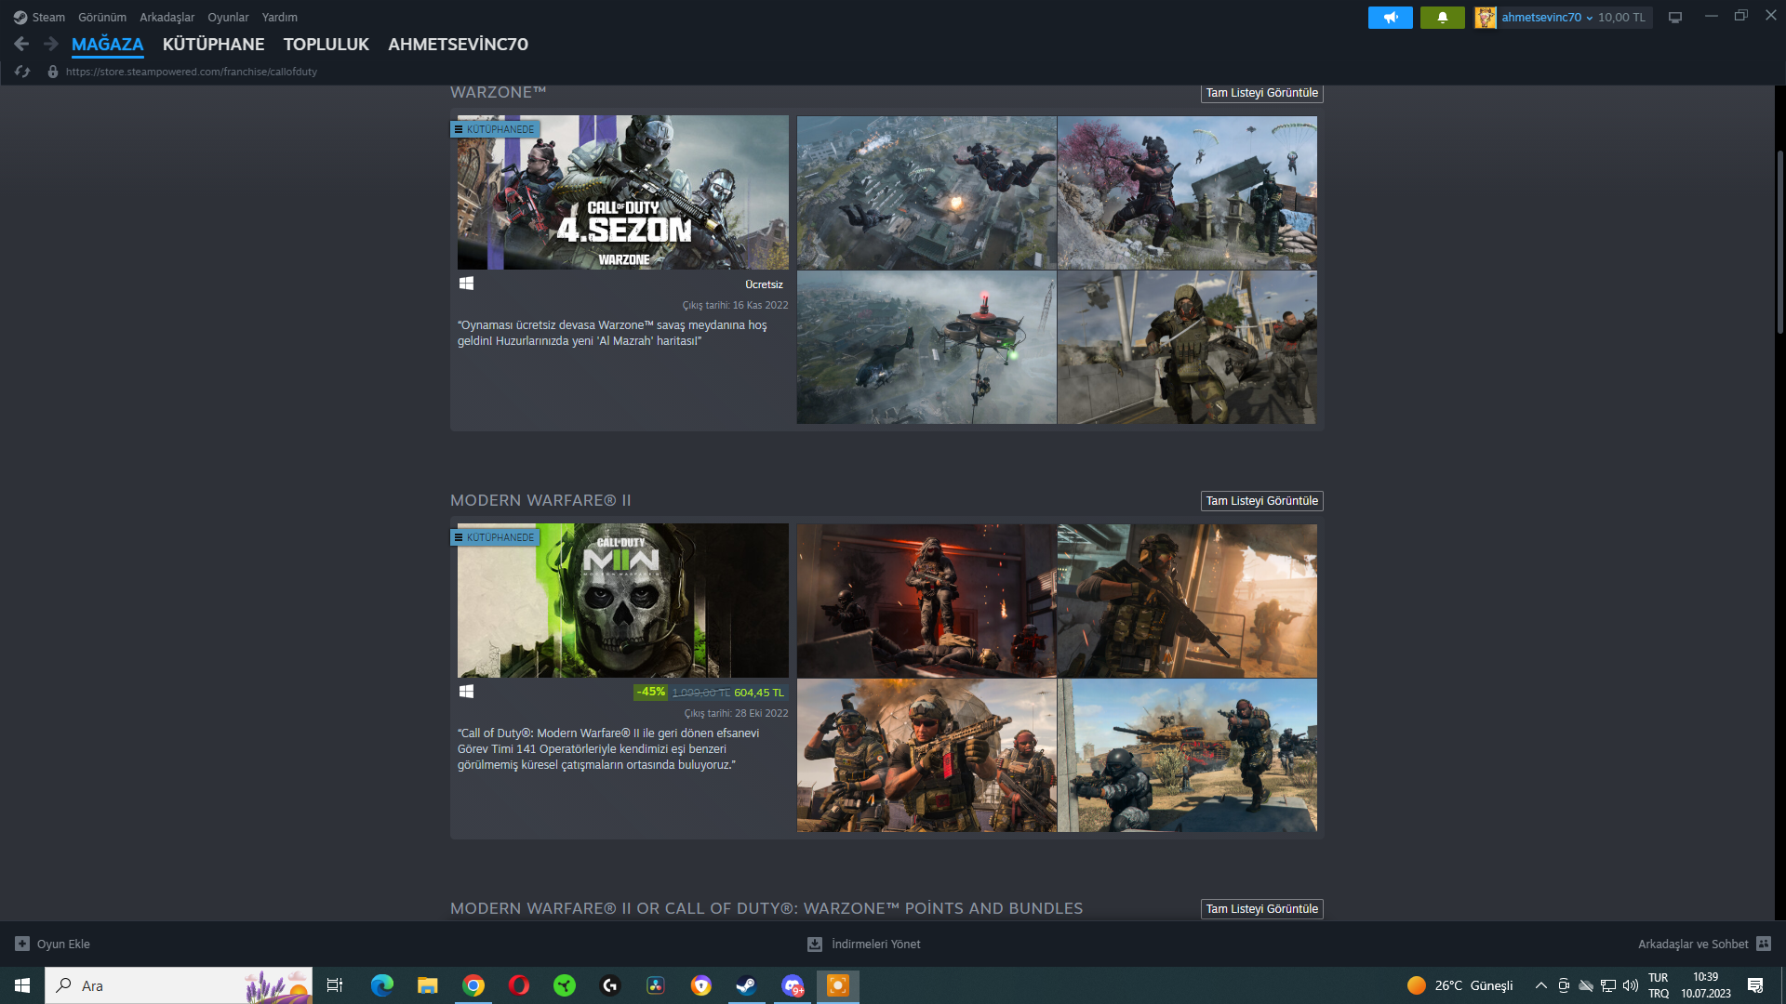Open Logitech G HUB from taskbar
Viewport: 1786px width, 1004px height.
coord(610,985)
